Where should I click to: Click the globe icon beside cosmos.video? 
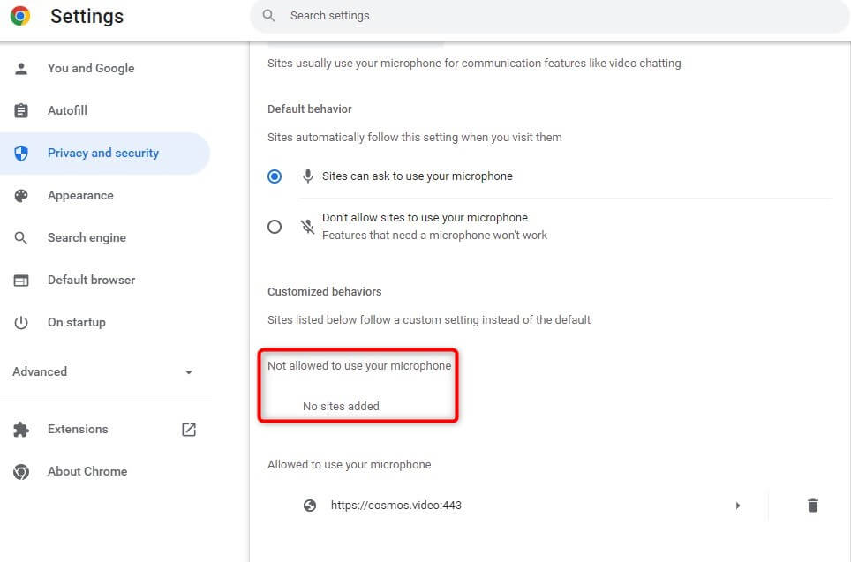pos(310,506)
